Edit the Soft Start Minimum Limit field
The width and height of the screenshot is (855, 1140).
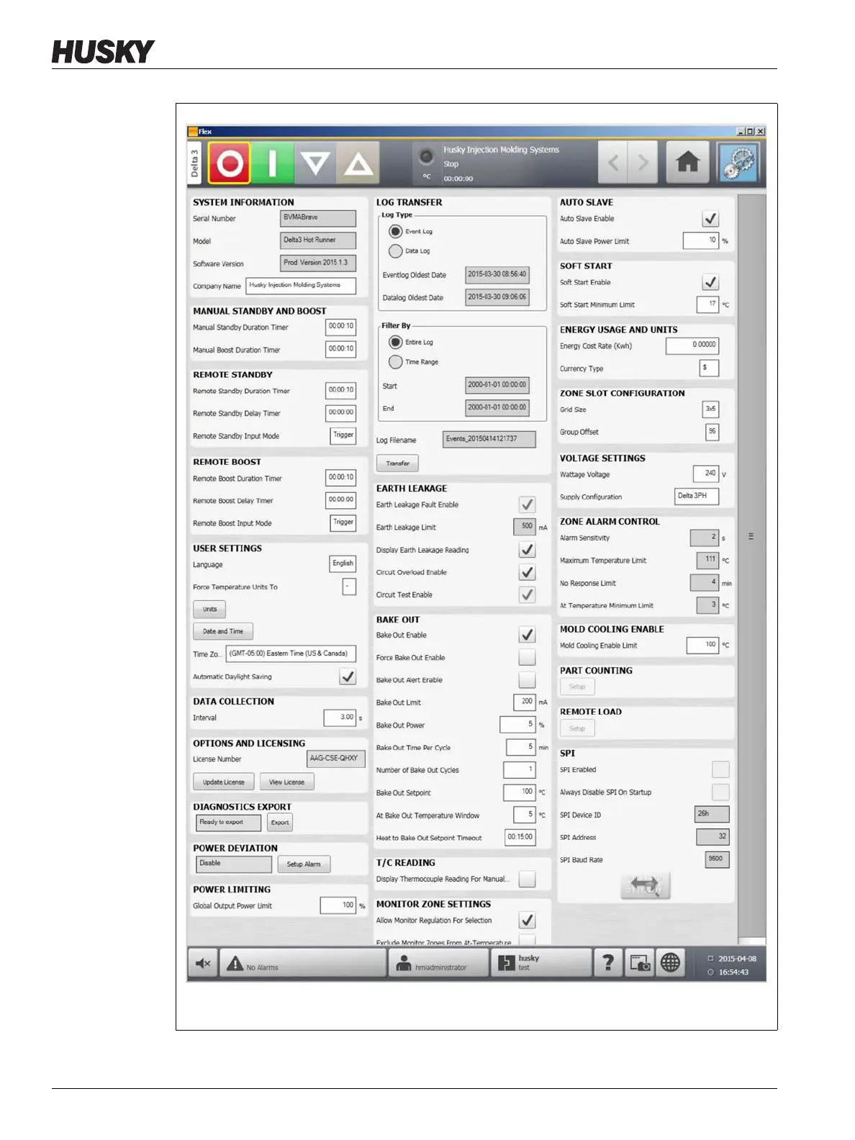[708, 304]
